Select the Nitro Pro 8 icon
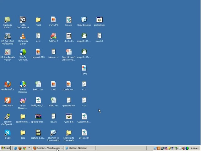Image resolution: width=201 pixels, height=151 pixels. click(x=8, y=100)
